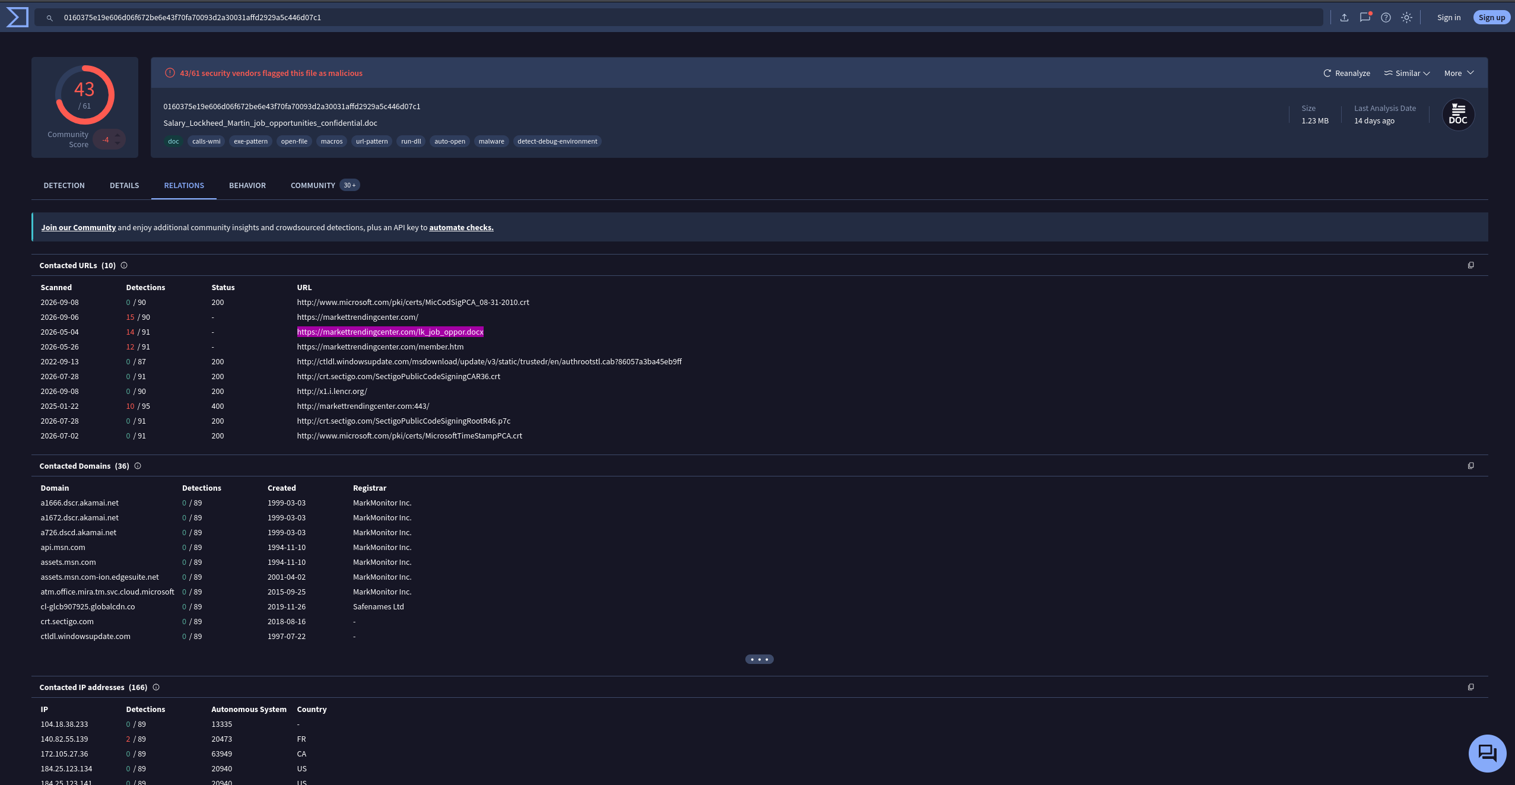This screenshot has width=1515, height=785.
Task: Copy Contacted URLs list icon
Action: coord(1470,265)
